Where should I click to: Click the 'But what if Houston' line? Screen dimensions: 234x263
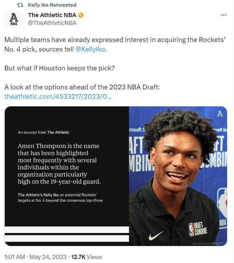tap(60, 68)
